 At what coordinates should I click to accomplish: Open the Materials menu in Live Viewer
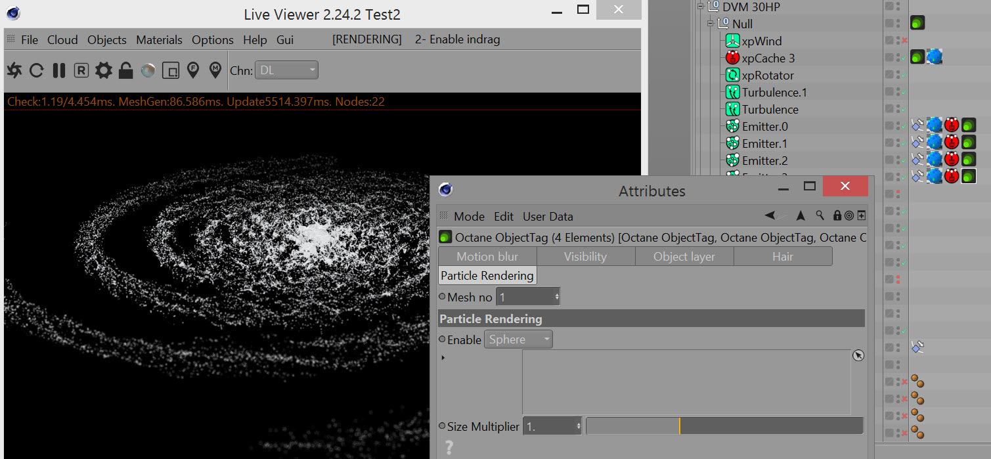(x=160, y=40)
